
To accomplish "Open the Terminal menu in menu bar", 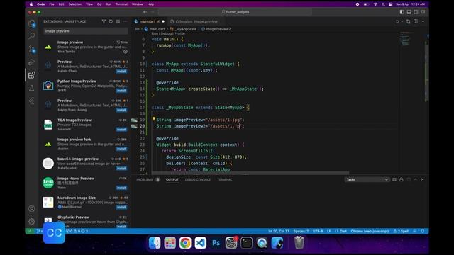I will [x=121, y=4].
